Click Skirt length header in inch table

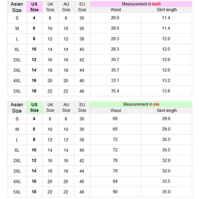tap(167, 10)
